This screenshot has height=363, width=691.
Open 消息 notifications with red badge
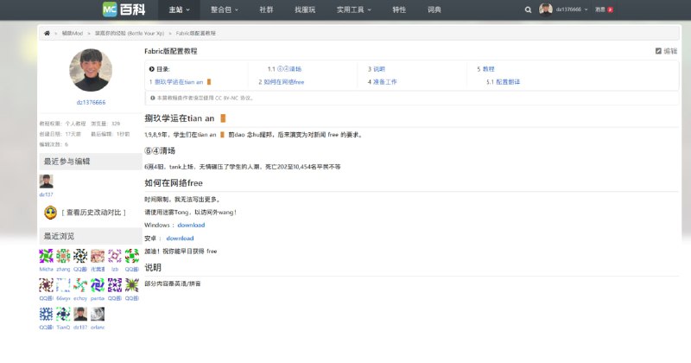point(604,10)
